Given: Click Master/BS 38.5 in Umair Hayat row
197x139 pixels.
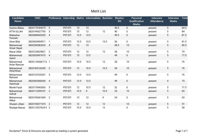Looking at the screenshot, I should pyautogui.click(x=117, y=45).
